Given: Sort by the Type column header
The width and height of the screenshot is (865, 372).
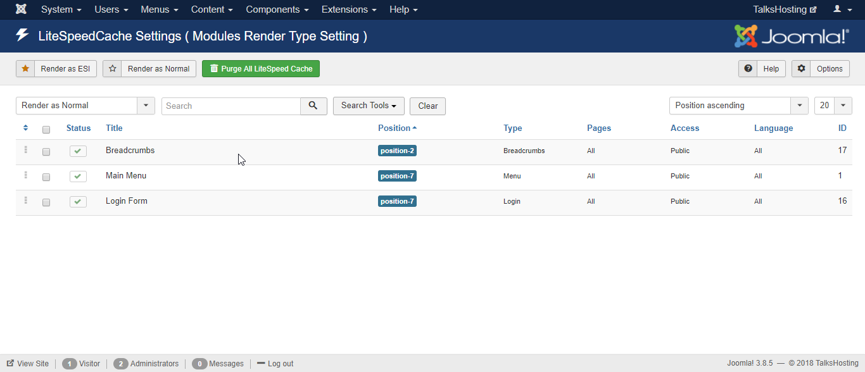Looking at the screenshot, I should coord(513,128).
